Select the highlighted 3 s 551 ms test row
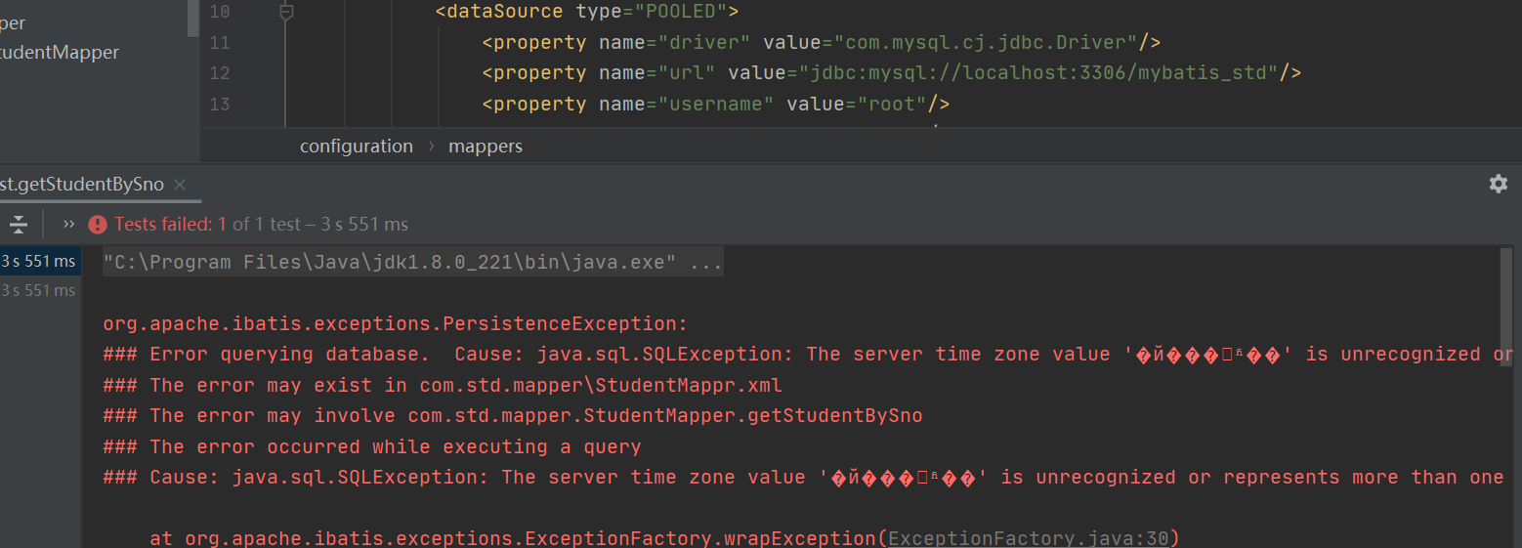This screenshot has width=1522, height=548. tap(40, 261)
